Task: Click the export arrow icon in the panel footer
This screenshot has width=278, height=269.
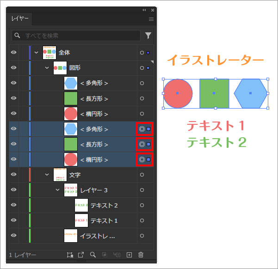Action: tap(81, 255)
